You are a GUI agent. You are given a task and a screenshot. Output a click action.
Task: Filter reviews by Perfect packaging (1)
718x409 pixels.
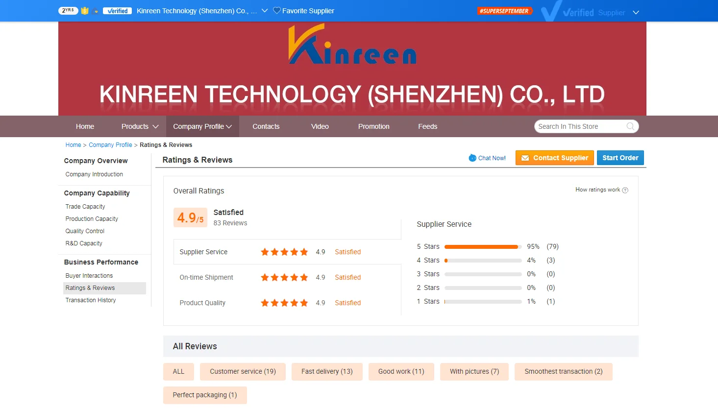click(x=205, y=395)
